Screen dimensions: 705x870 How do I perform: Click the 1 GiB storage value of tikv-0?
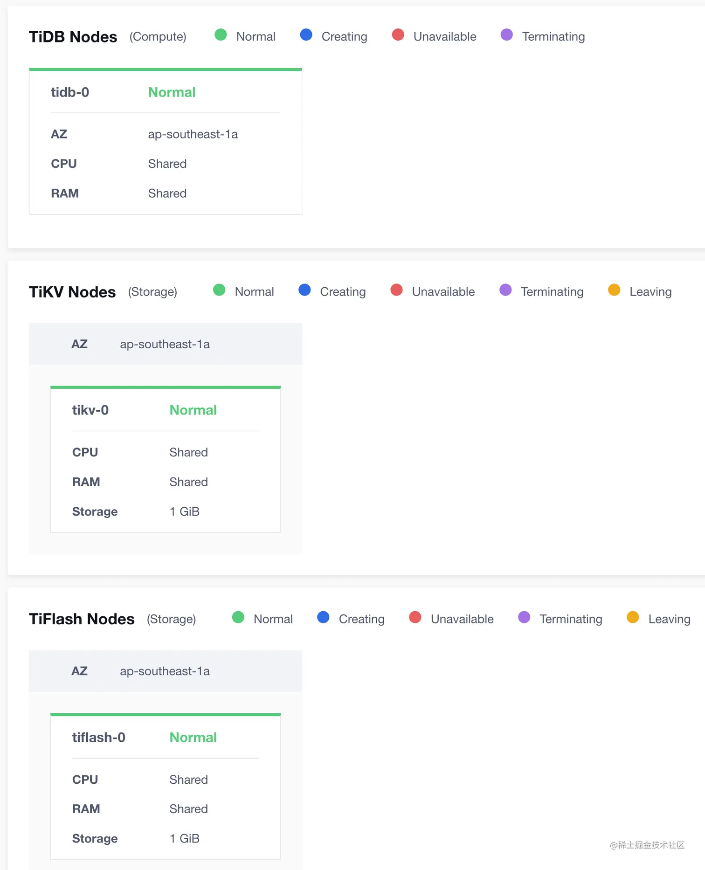coord(185,511)
